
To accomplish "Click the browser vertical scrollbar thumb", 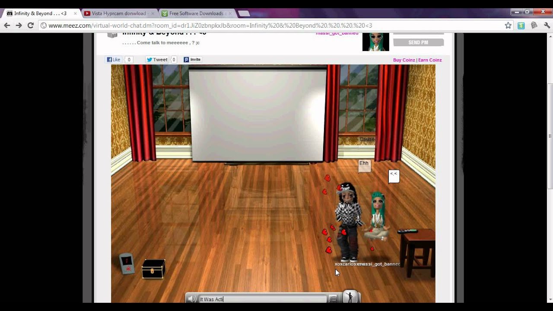I will point(550,136).
